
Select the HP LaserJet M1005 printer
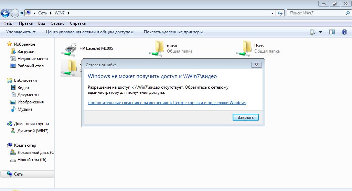click(87, 48)
